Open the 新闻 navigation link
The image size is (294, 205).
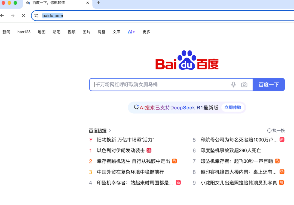tap(6, 32)
